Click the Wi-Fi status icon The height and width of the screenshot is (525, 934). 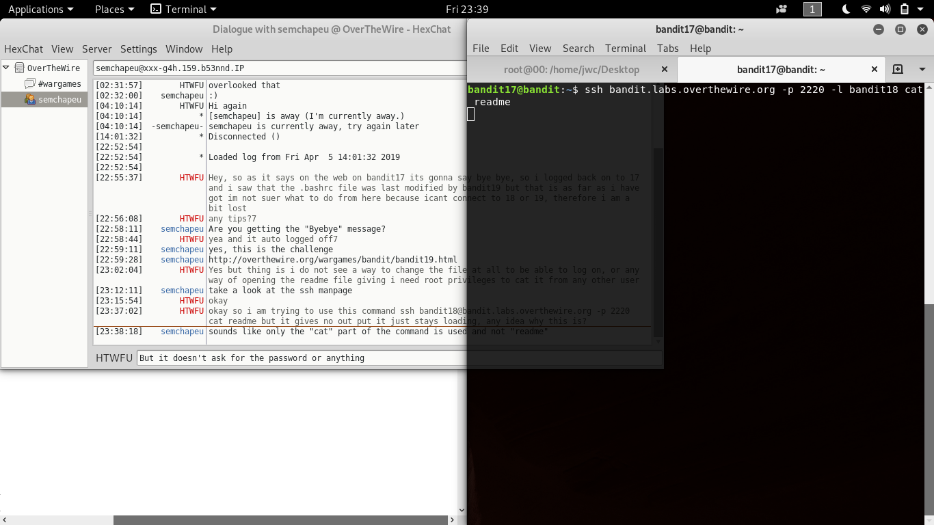(866, 9)
